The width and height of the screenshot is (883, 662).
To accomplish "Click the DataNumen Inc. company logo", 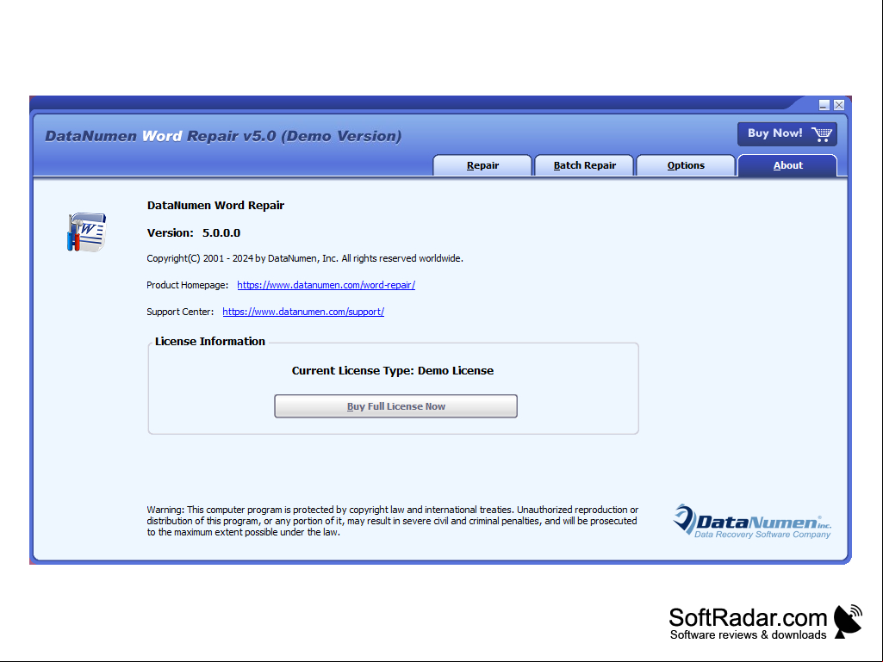I will click(x=752, y=522).
